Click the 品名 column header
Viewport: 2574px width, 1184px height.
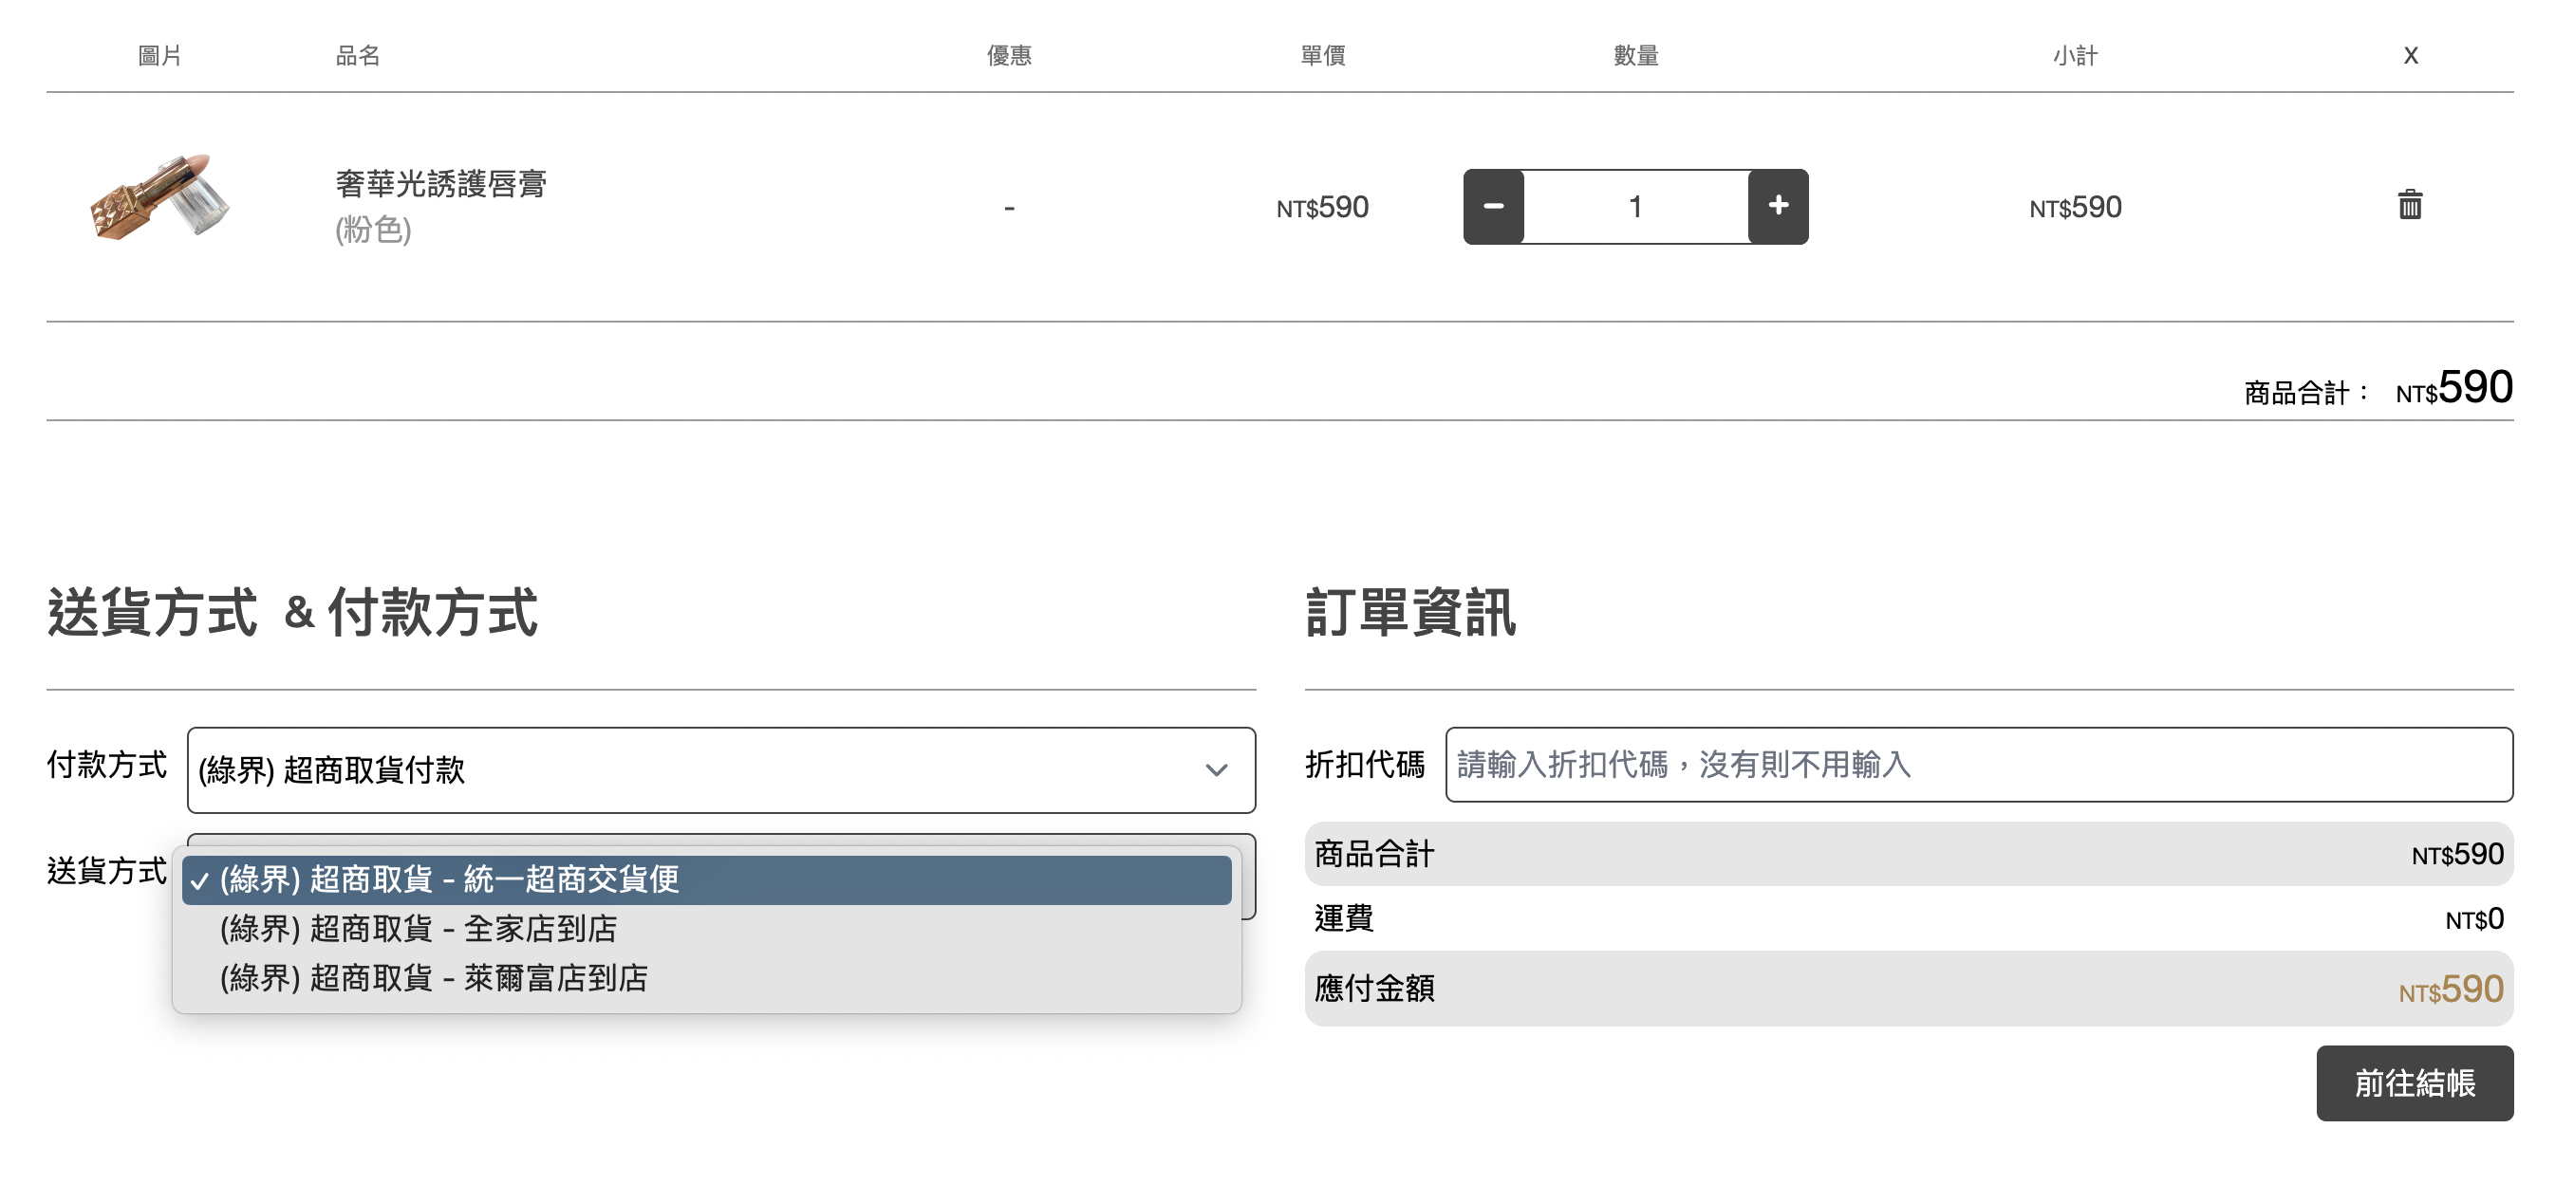tap(358, 56)
